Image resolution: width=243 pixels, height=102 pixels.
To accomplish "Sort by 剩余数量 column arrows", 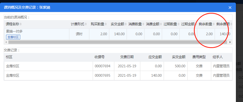I will pyautogui.click(x=214, y=24).
